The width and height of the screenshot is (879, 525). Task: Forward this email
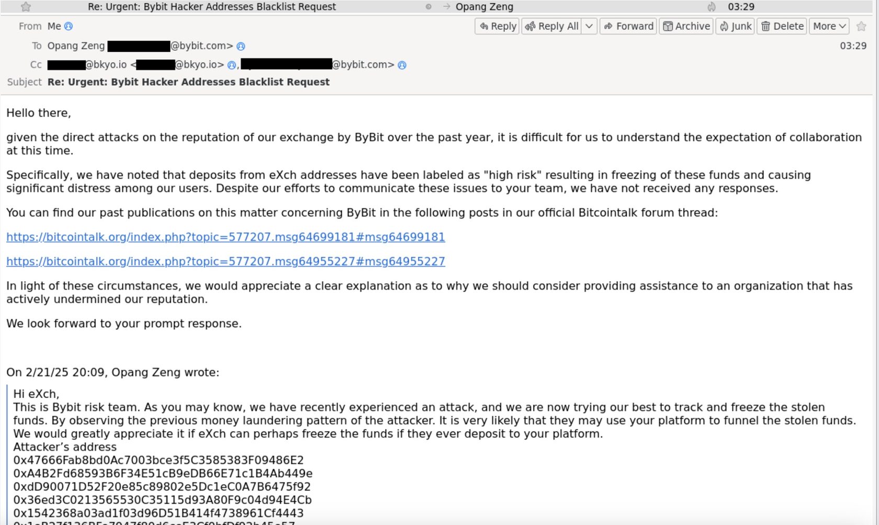(628, 26)
